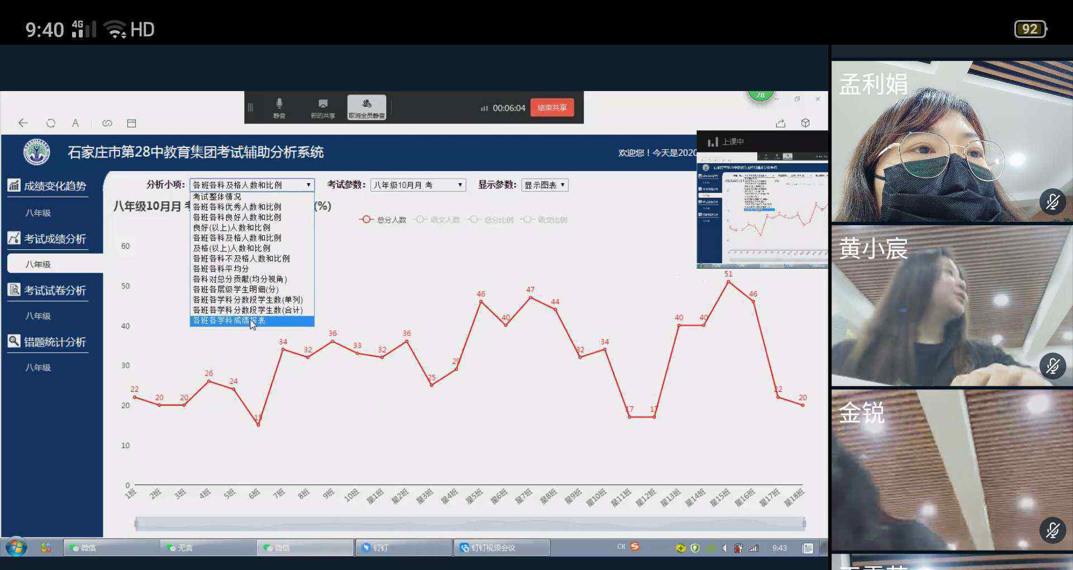Select 及格(以上)人数和比例 option

(x=252, y=248)
